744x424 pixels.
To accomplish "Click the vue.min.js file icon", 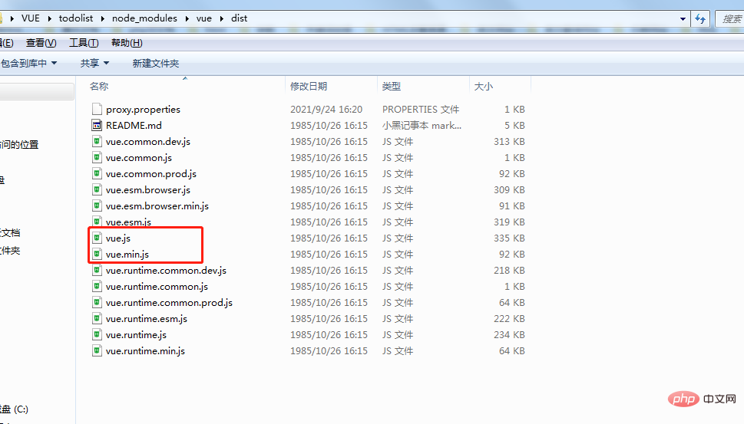I will pos(97,254).
